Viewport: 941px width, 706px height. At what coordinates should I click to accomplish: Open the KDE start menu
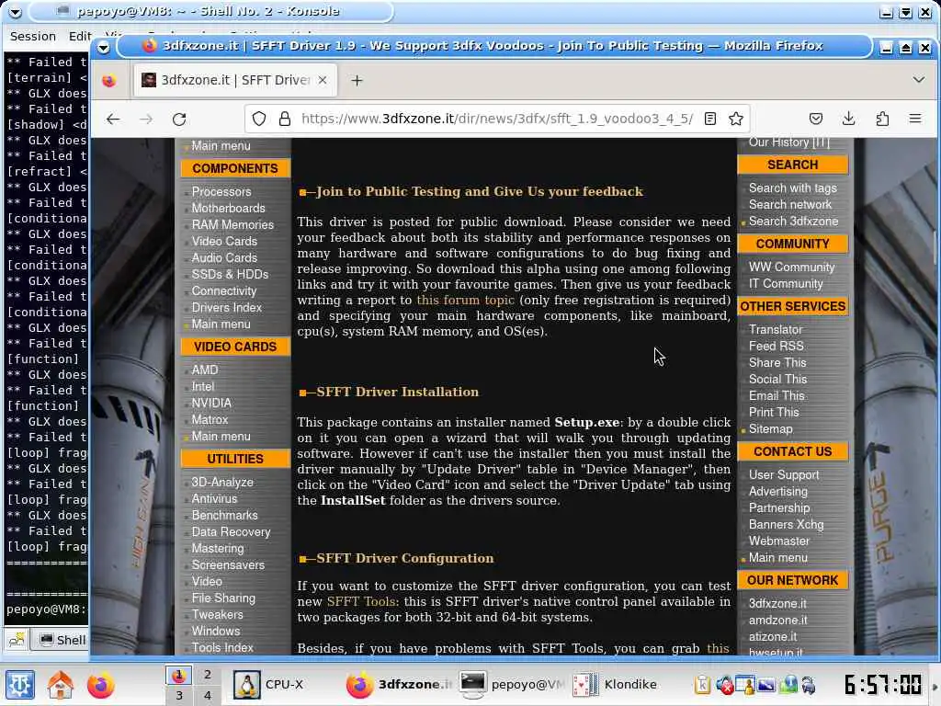coord(20,685)
